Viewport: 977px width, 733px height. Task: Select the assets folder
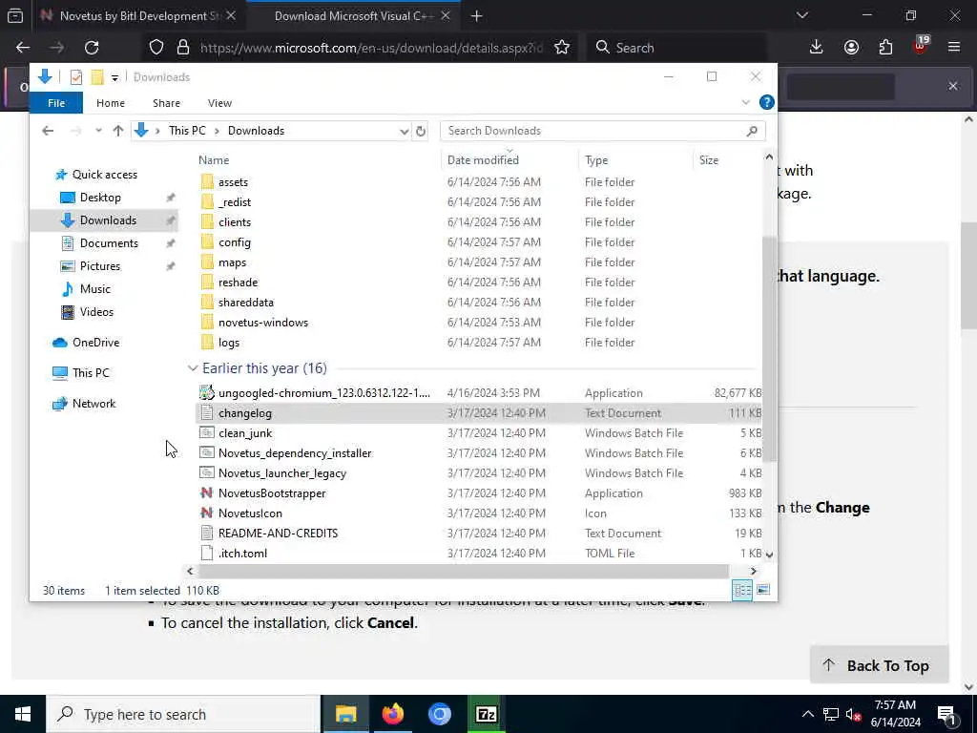[x=233, y=182]
